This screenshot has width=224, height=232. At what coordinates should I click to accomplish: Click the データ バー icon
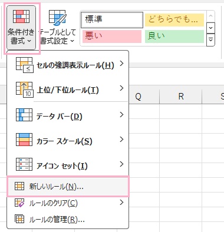click(x=24, y=115)
